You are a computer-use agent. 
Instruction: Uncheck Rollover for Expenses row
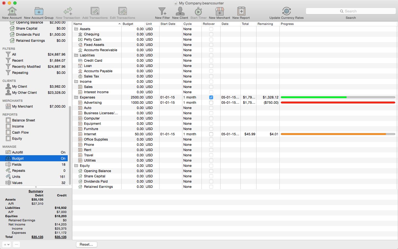pyautogui.click(x=211, y=97)
